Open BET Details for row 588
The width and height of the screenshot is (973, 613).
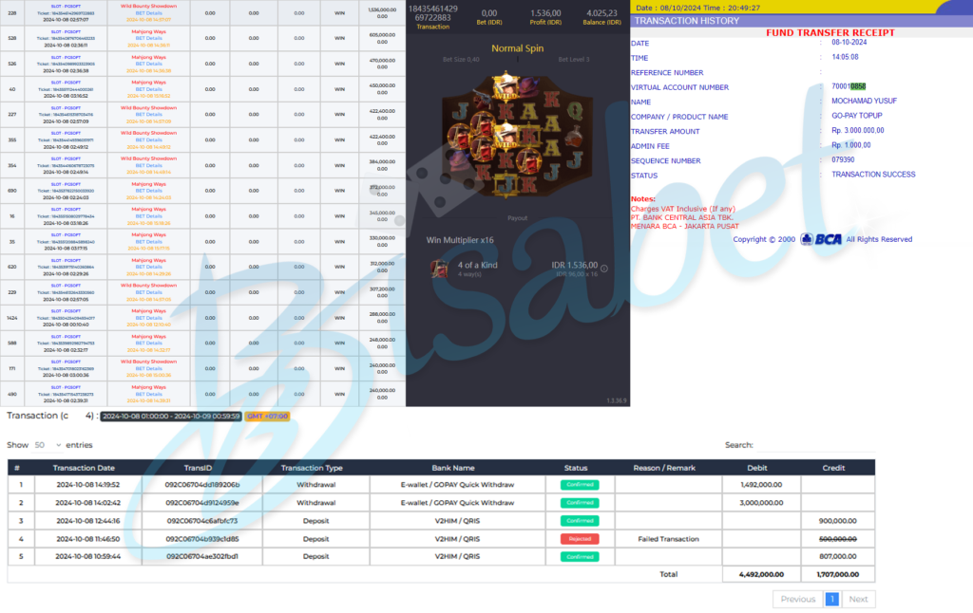coord(149,344)
